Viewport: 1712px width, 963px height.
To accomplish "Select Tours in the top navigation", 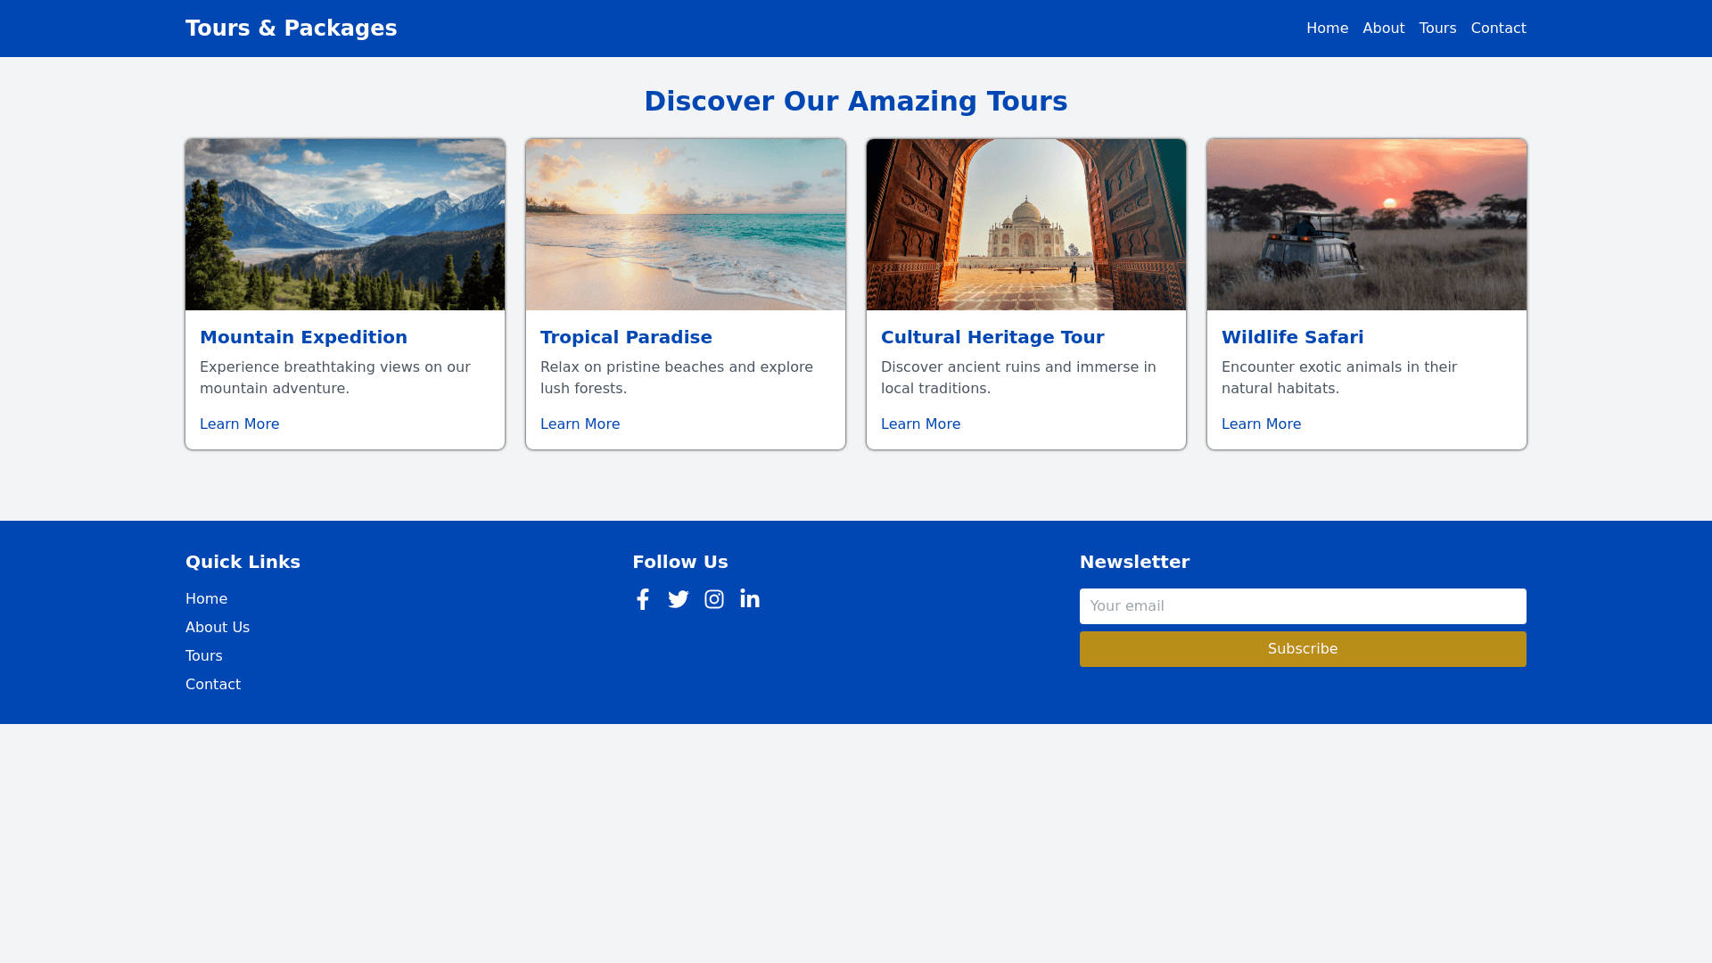I will click(x=1437, y=29).
